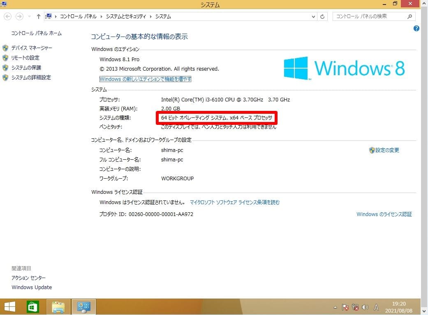The height and width of the screenshot is (315, 428).
Task: Expand arrow after コントロール パネル breadcrumb
Action: click(x=101, y=17)
